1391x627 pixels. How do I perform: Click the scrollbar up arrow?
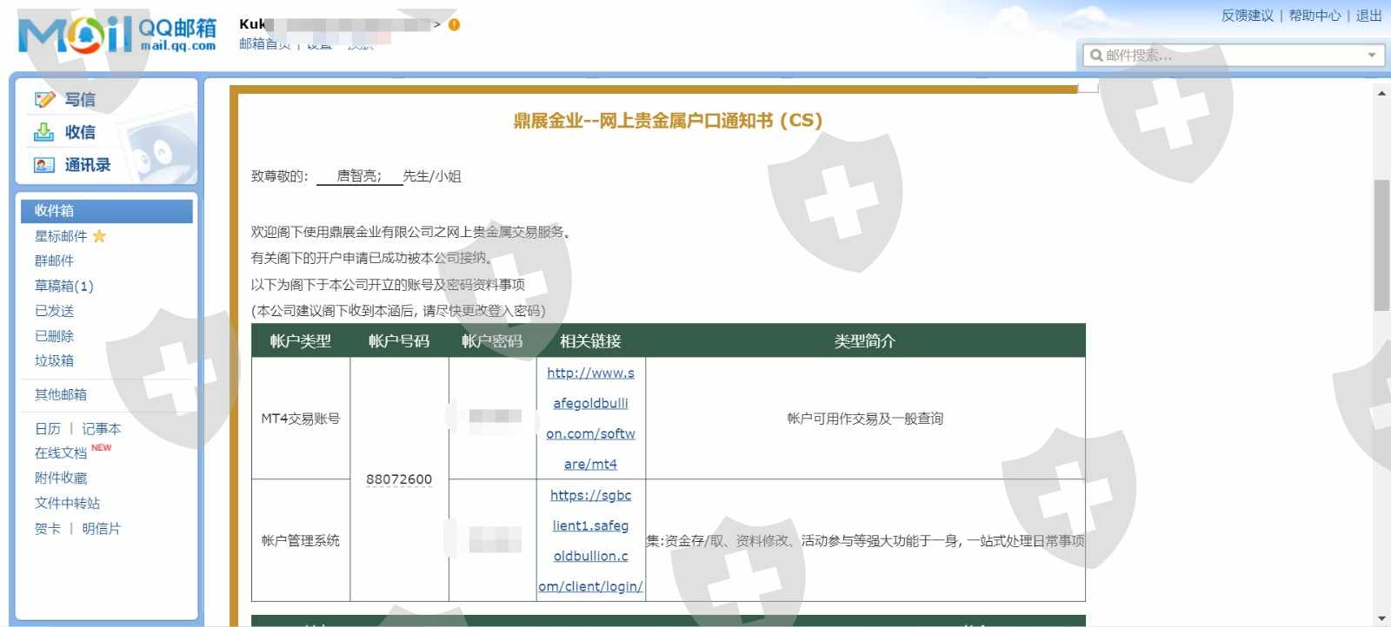pos(1381,93)
